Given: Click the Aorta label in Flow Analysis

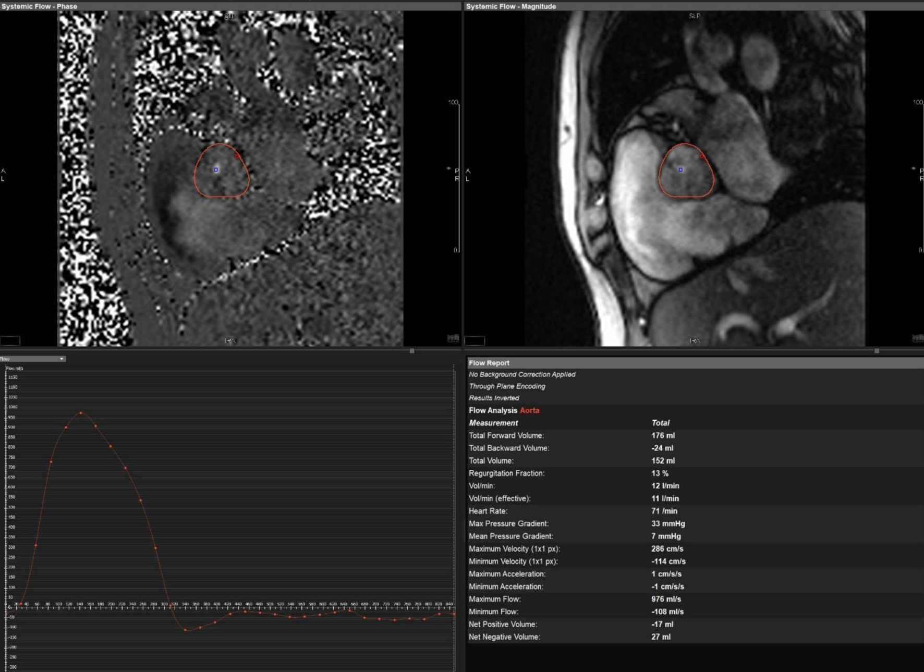Looking at the screenshot, I should coord(529,410).
